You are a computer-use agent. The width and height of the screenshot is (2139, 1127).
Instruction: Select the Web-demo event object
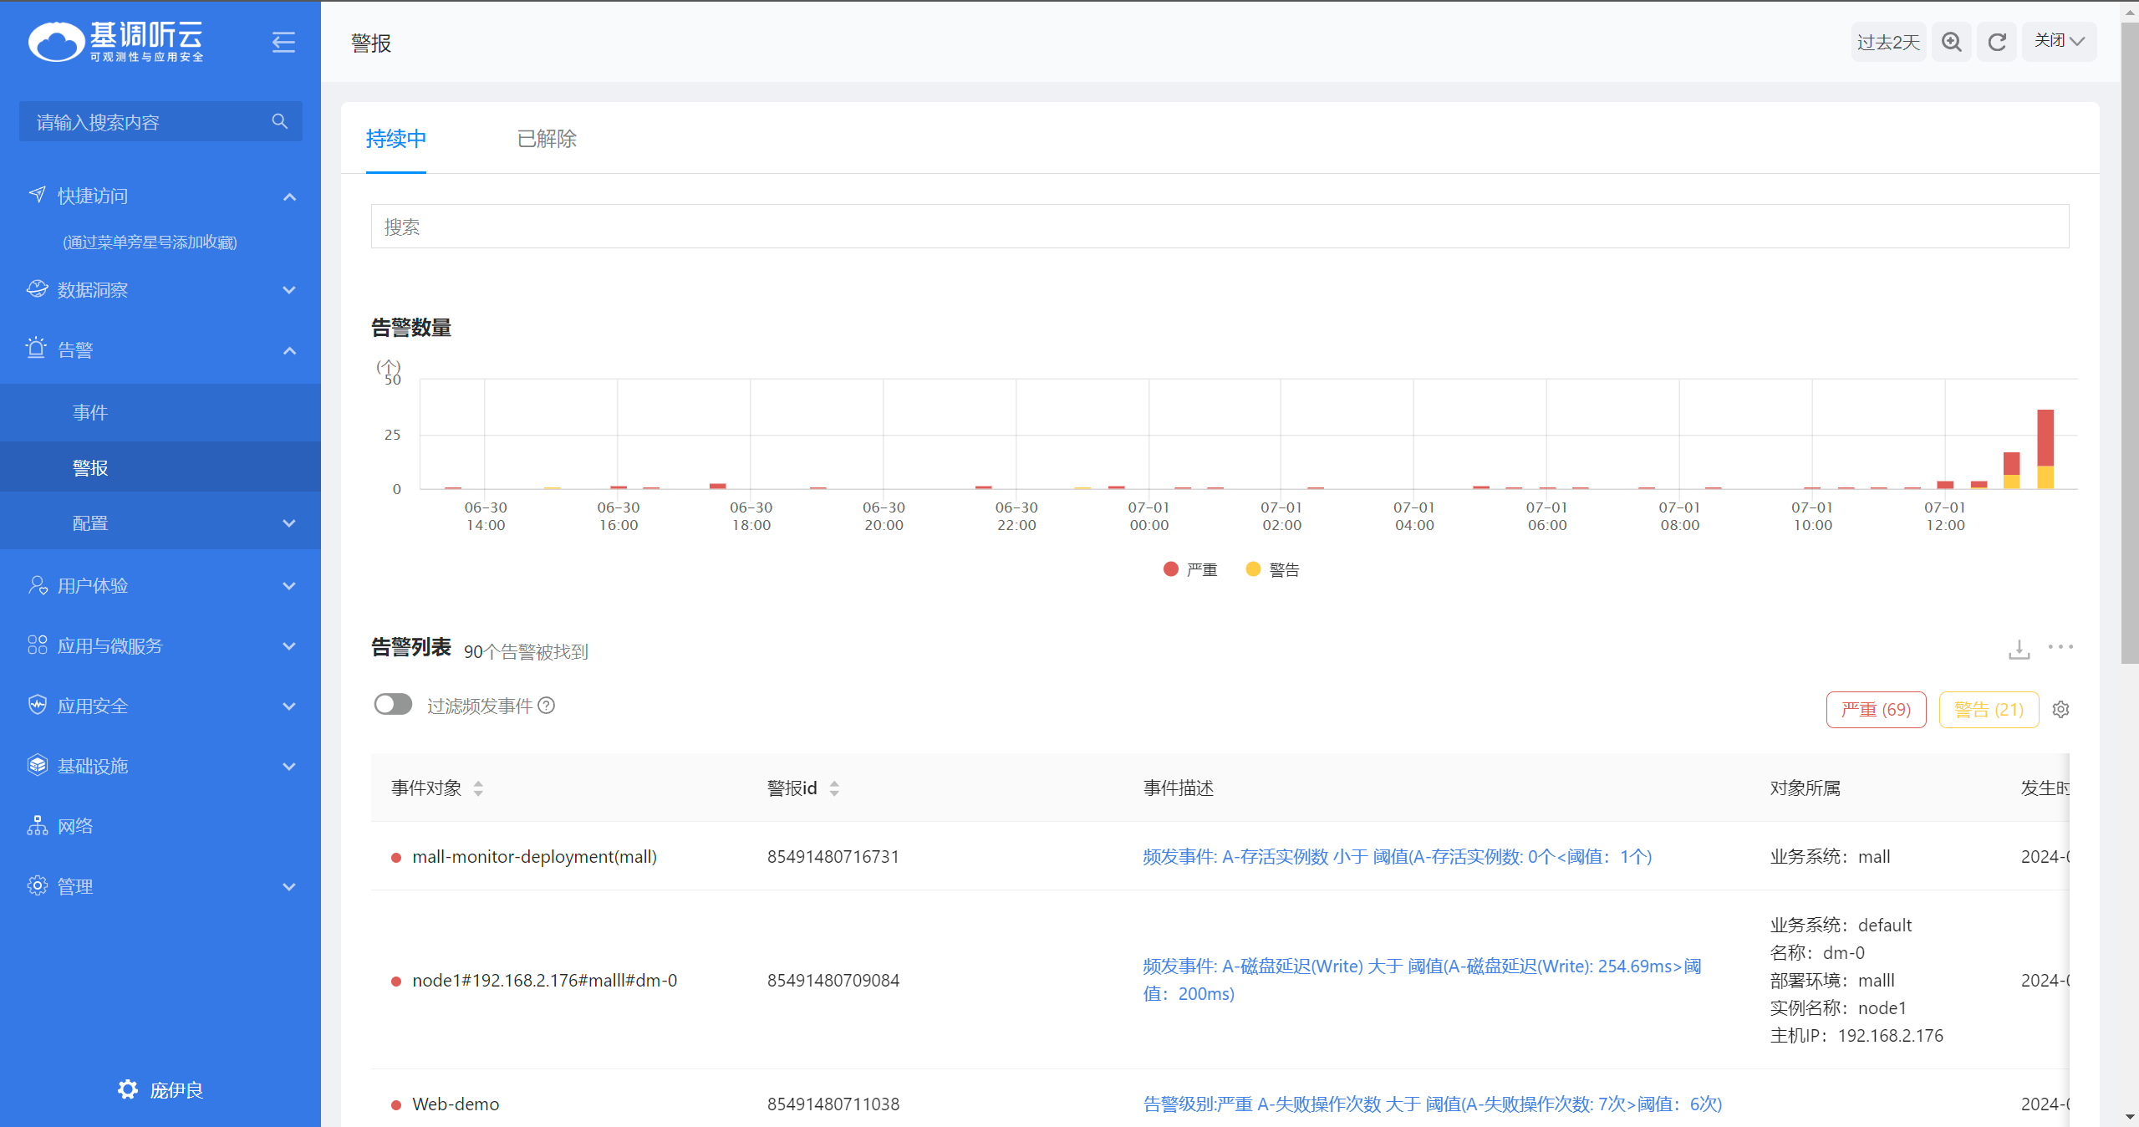456,1104
